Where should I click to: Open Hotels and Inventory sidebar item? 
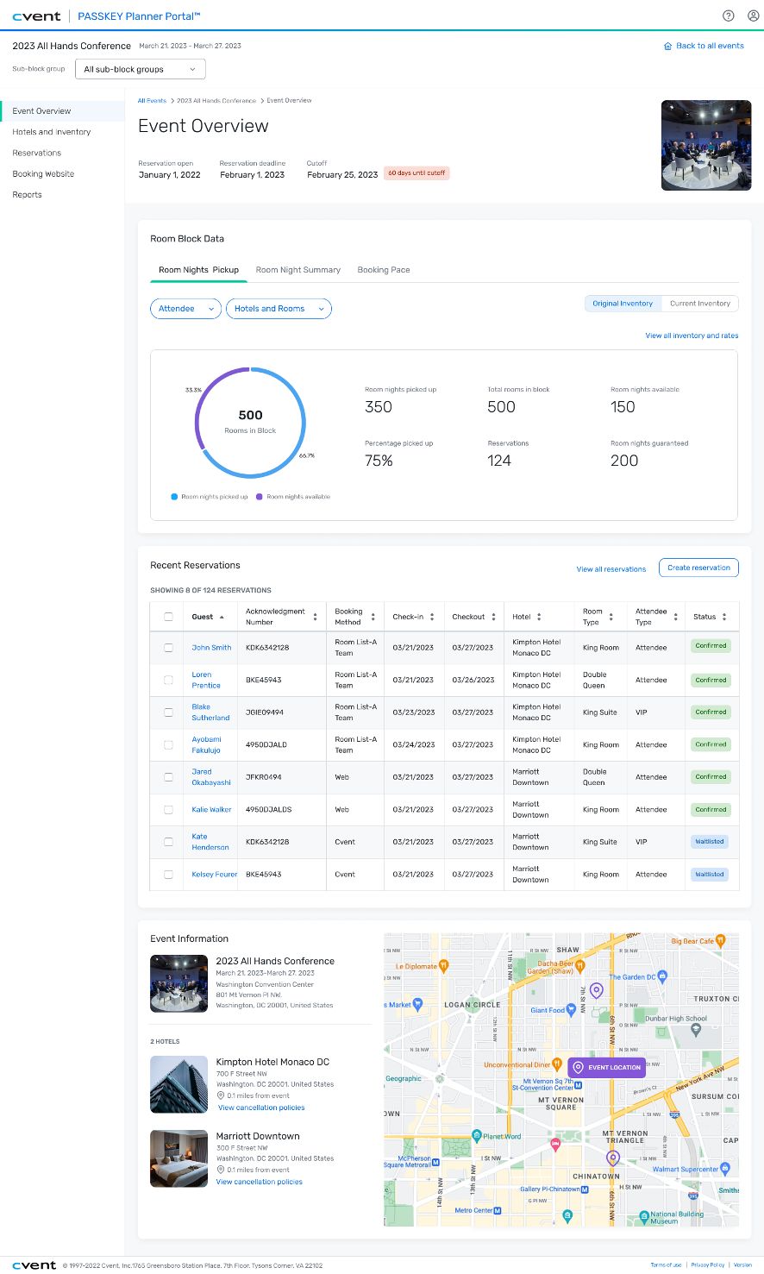[52, 132]
